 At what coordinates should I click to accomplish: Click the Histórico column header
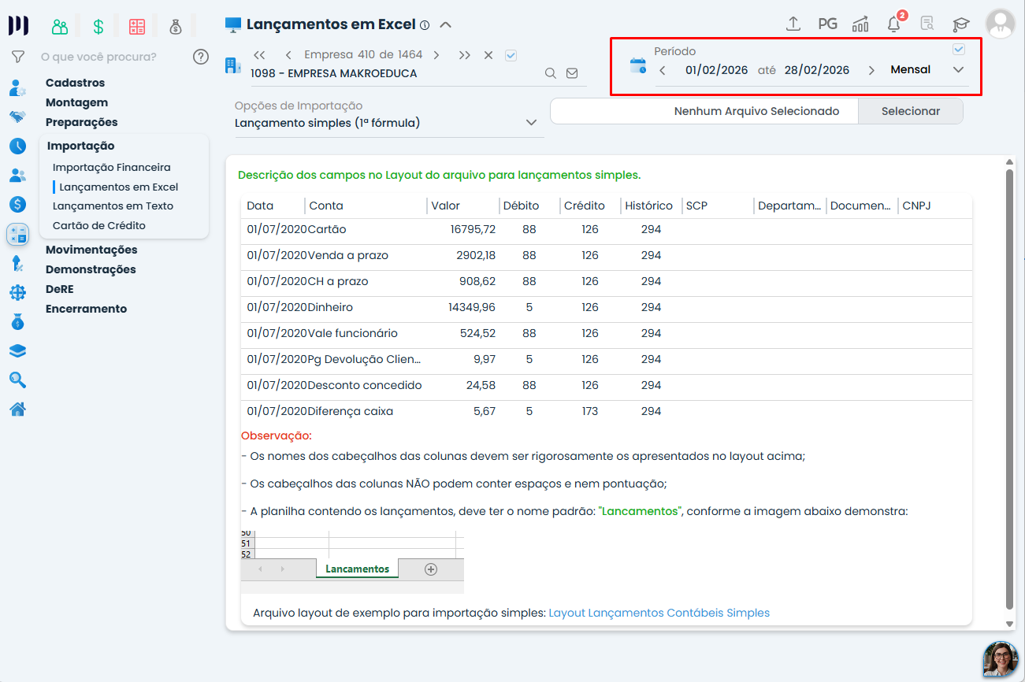[648, 206]
